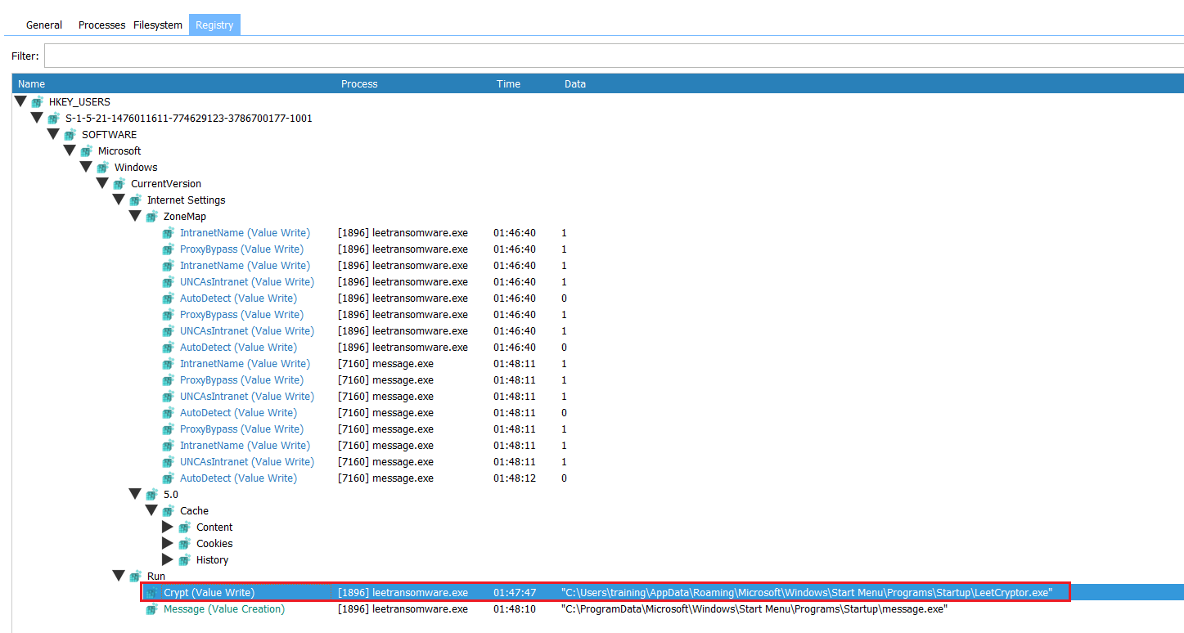Image resolution: width=1184 pixels, height=633 pixels.
Task: Collapse the Windows key arrow
Action: [x=86, y=167]
